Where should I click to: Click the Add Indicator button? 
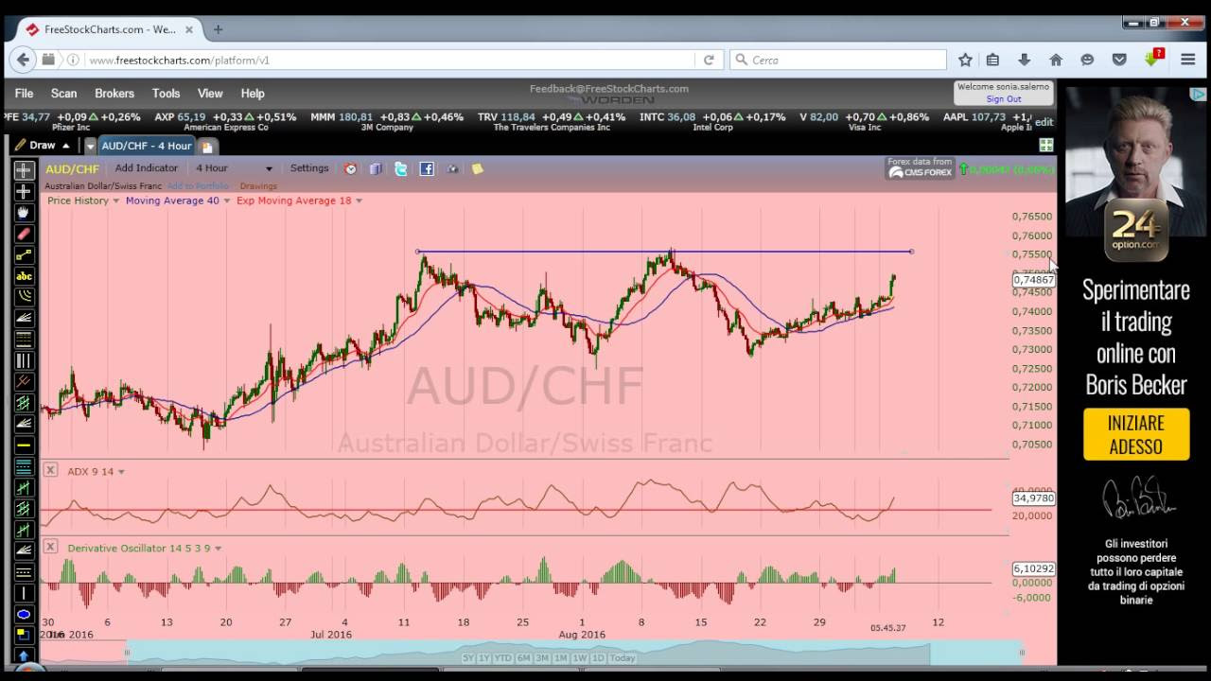[147, 168]
